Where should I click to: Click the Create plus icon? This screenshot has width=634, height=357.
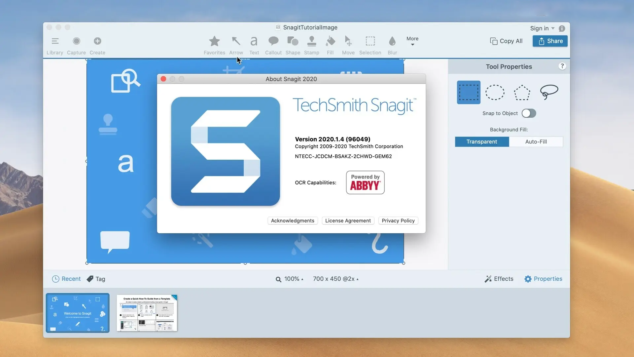coord(97,41)
